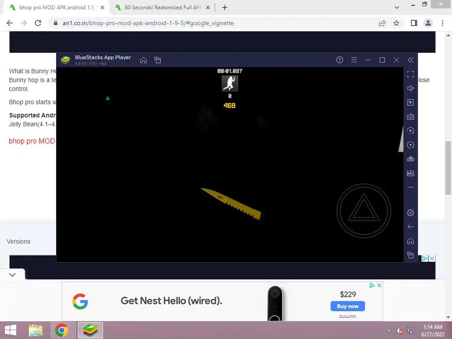
Task: Go back in Chrome
Action: [x=10, y=23]
